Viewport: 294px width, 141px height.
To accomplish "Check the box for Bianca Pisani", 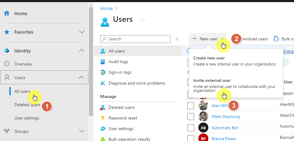I will [191, 138].
